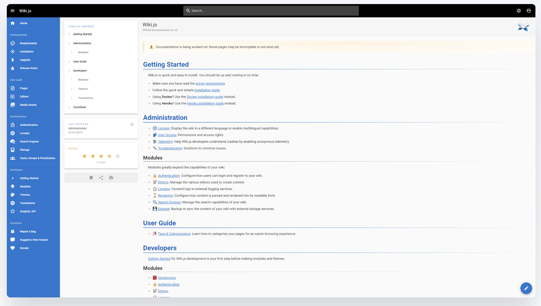Open Installation in the sidebar menu
Image resolution: width=541 pixels, height=306 pixels.
point(27,52)
